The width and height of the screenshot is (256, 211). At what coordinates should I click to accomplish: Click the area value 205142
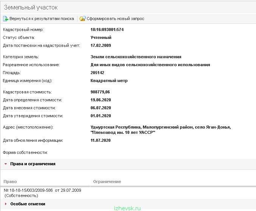[97, 73]
